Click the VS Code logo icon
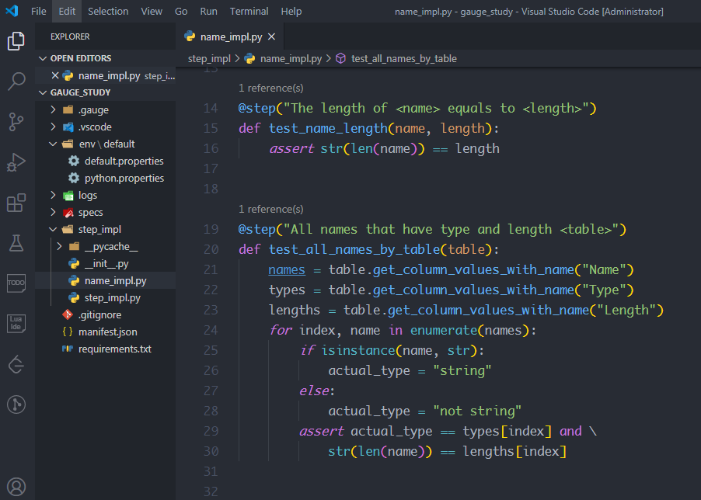Viewport: 701px width, 500px height. (x=12, y=11)
